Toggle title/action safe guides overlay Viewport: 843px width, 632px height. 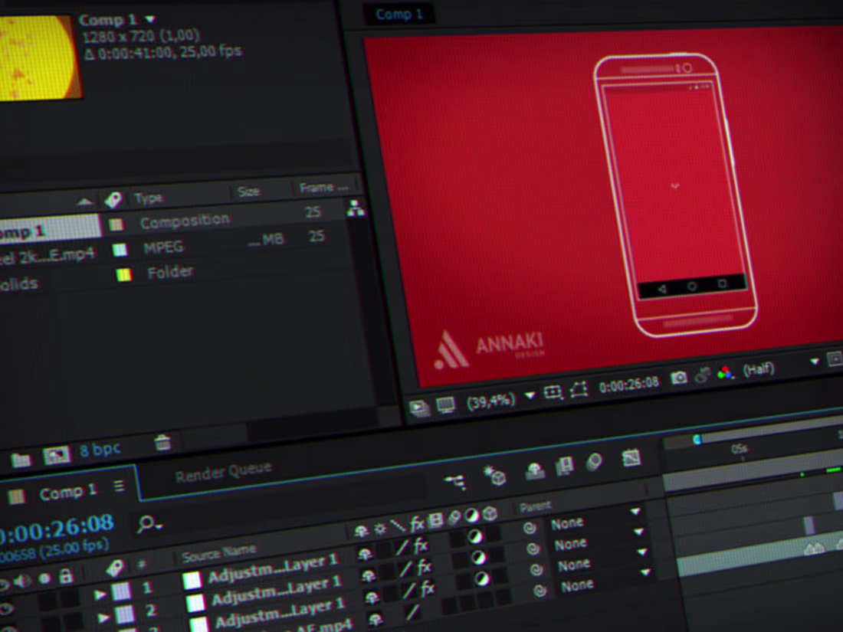[x=553, y=390]
